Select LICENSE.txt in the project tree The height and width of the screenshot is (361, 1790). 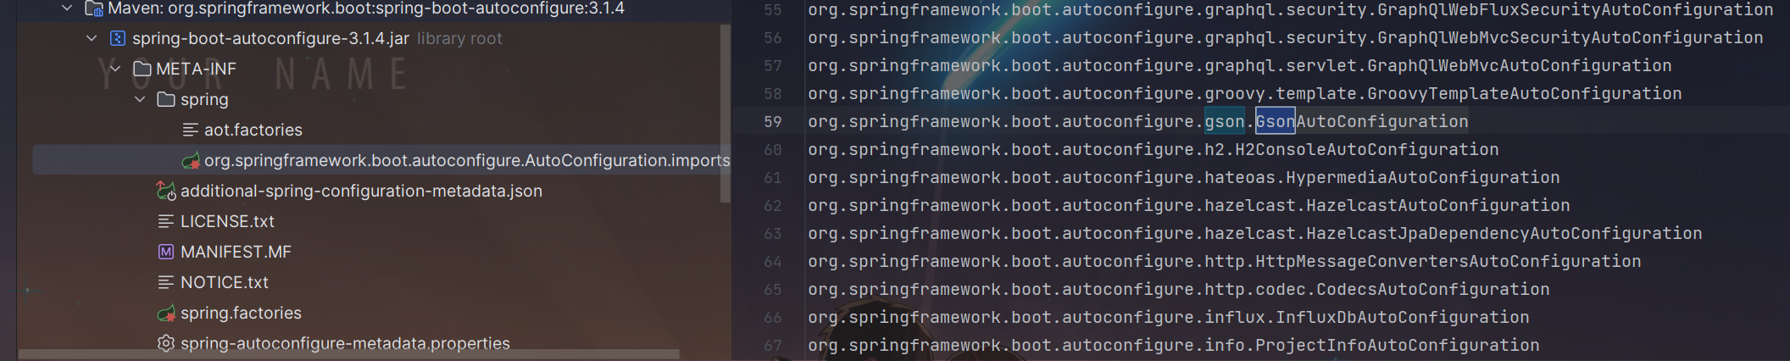[227, 222]
